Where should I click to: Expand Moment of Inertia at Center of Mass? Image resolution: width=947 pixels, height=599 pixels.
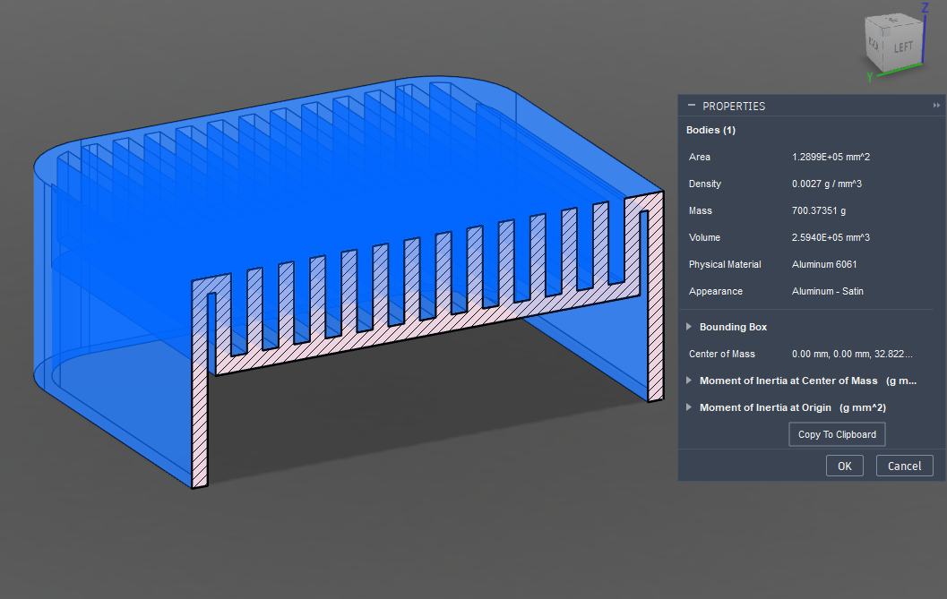pyautogui.click(x=689, y=381)
